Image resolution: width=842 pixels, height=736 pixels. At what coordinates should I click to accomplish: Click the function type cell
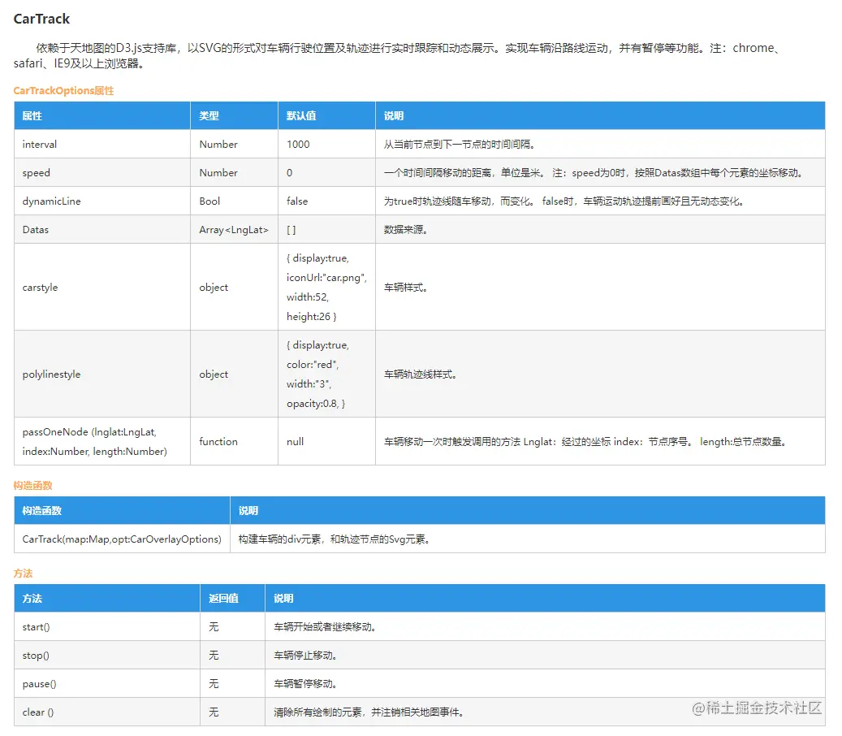(x=234, y=442)
